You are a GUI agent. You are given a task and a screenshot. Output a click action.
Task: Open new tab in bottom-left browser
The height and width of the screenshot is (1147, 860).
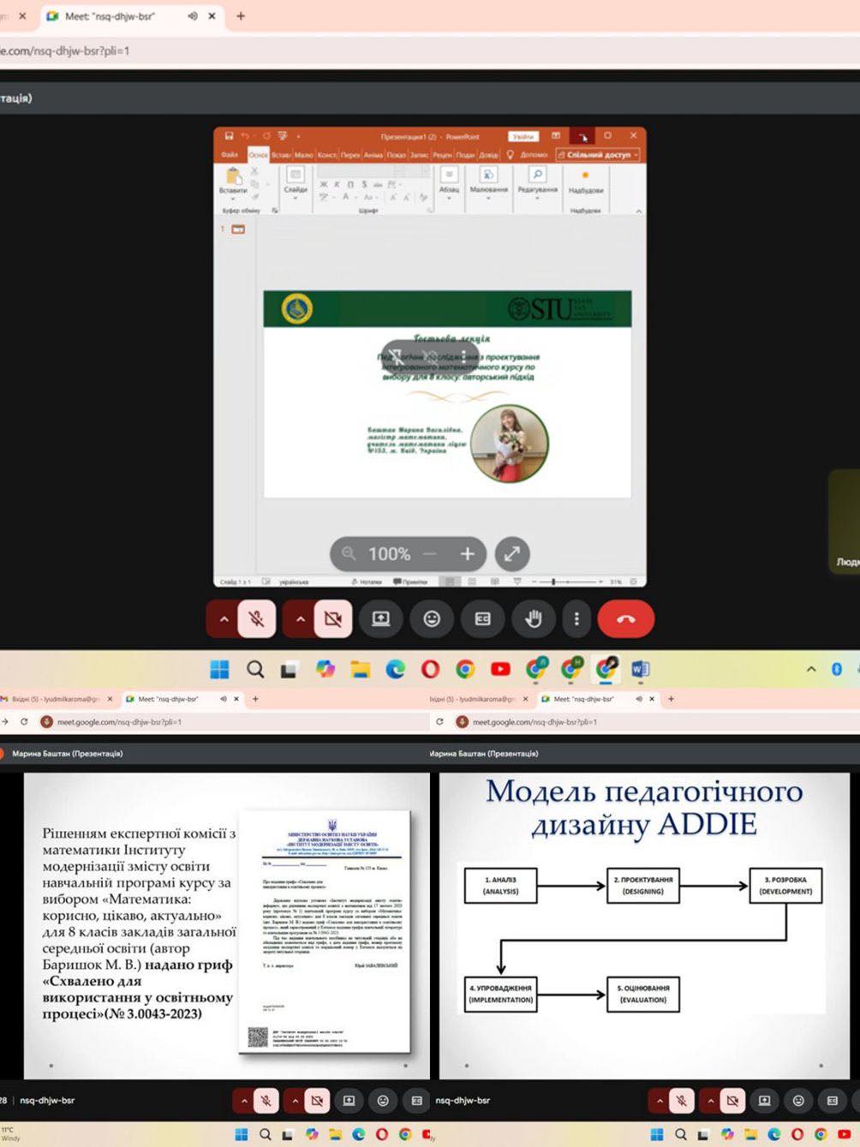click(255, 699)
